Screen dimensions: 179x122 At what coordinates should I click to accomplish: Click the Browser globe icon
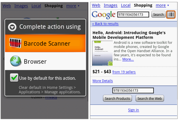pos(15,61)
